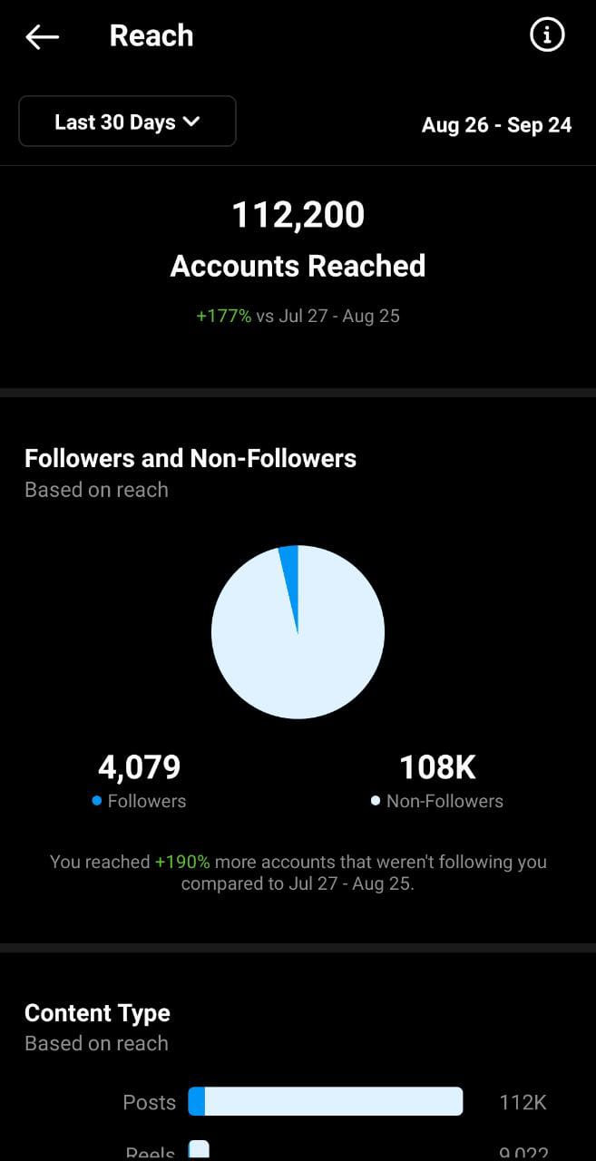Tap the Aug 26 - Sep 24 date range
Image resolution: width=596 pixels, height=1161 pixels.
[x=496, y=125]
